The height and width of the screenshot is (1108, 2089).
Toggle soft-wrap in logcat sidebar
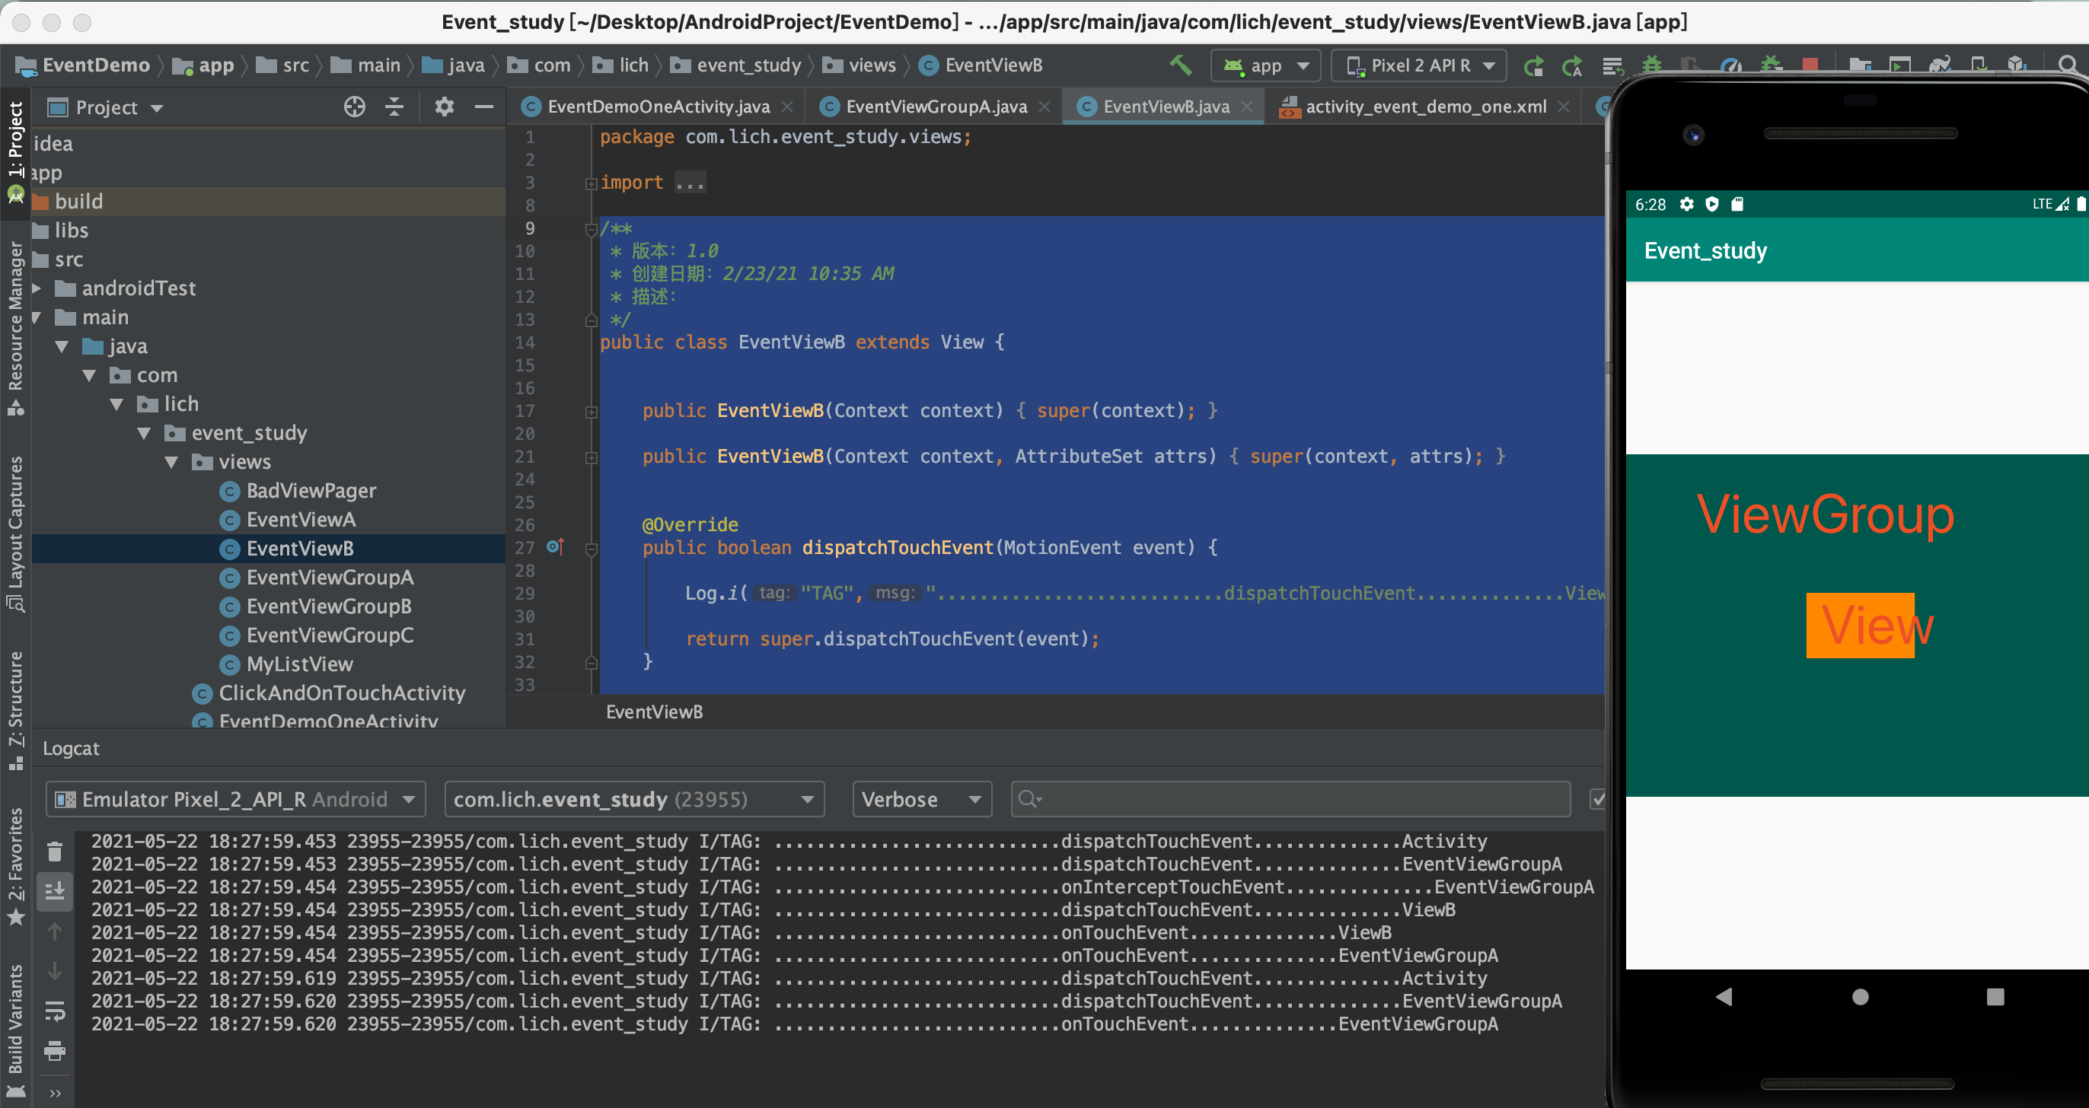point(54,1011)
